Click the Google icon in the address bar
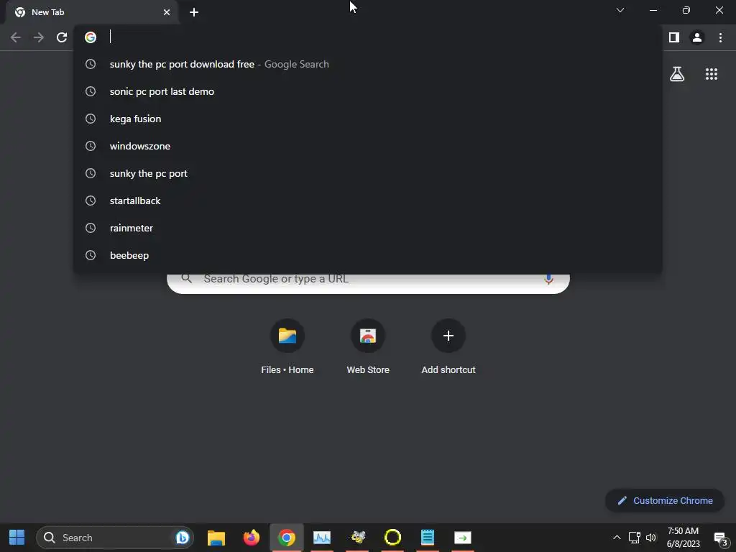Viewport: 736px width, 552px height. (x=91, y=37)
